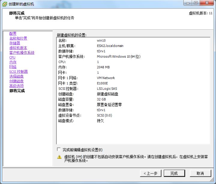Select the disk mode value 持久

tap(100, 121)
